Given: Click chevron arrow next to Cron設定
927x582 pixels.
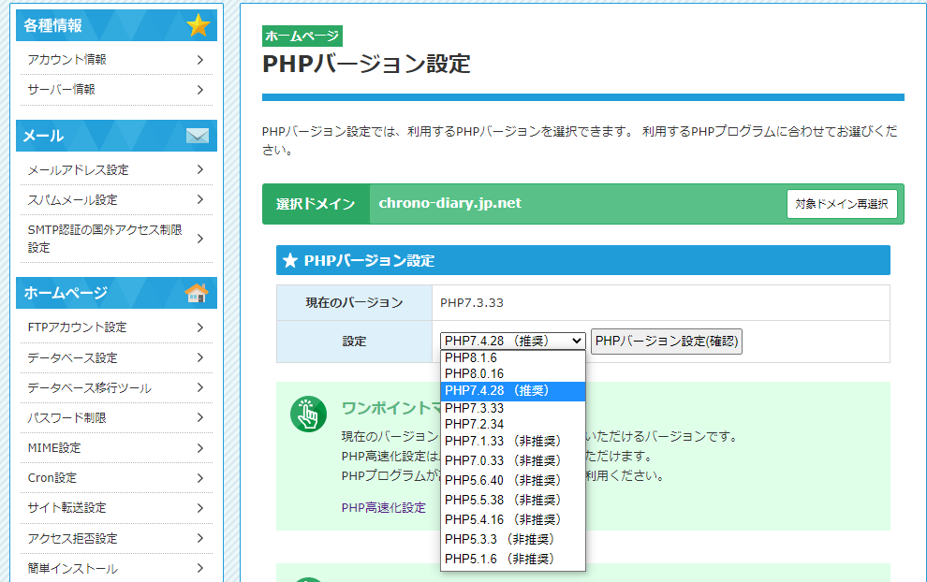Looking at the screenshot, I should point(200,478).
